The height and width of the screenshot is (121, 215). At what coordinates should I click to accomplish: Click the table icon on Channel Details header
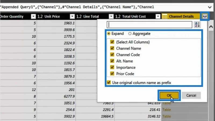click(164, 16)
